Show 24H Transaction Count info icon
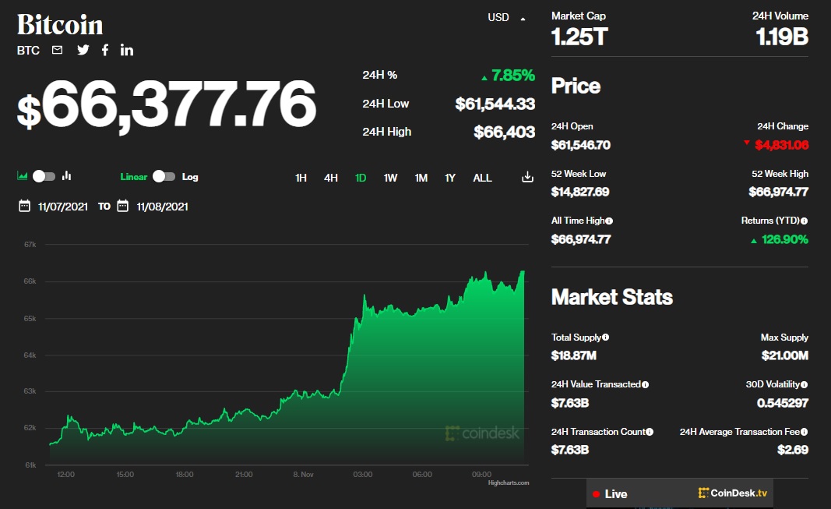The height and width of the screenshot is (509, 831). tap(650, 432)
